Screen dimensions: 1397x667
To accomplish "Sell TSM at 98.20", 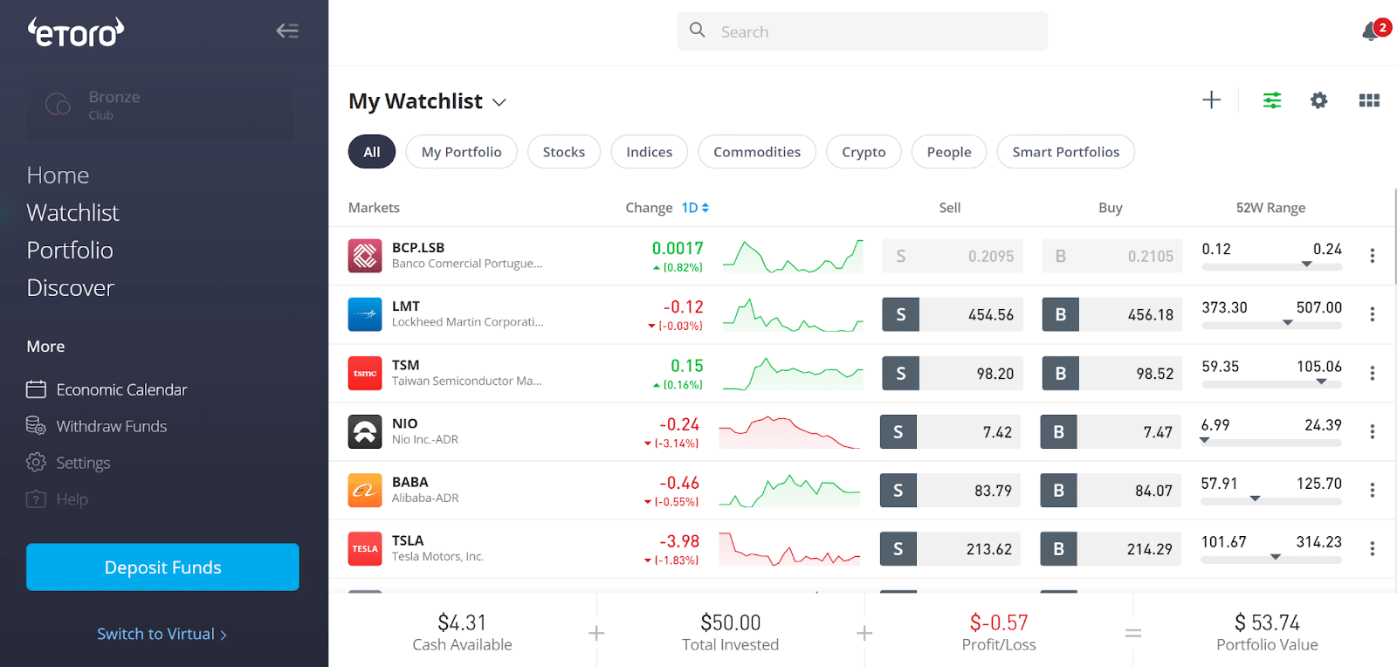I will point(953,373).
